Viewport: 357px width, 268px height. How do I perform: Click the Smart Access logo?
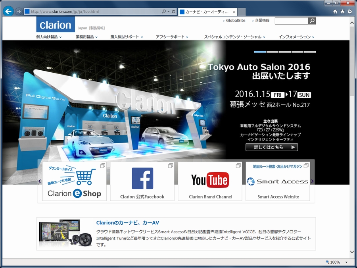click(278, 181)
